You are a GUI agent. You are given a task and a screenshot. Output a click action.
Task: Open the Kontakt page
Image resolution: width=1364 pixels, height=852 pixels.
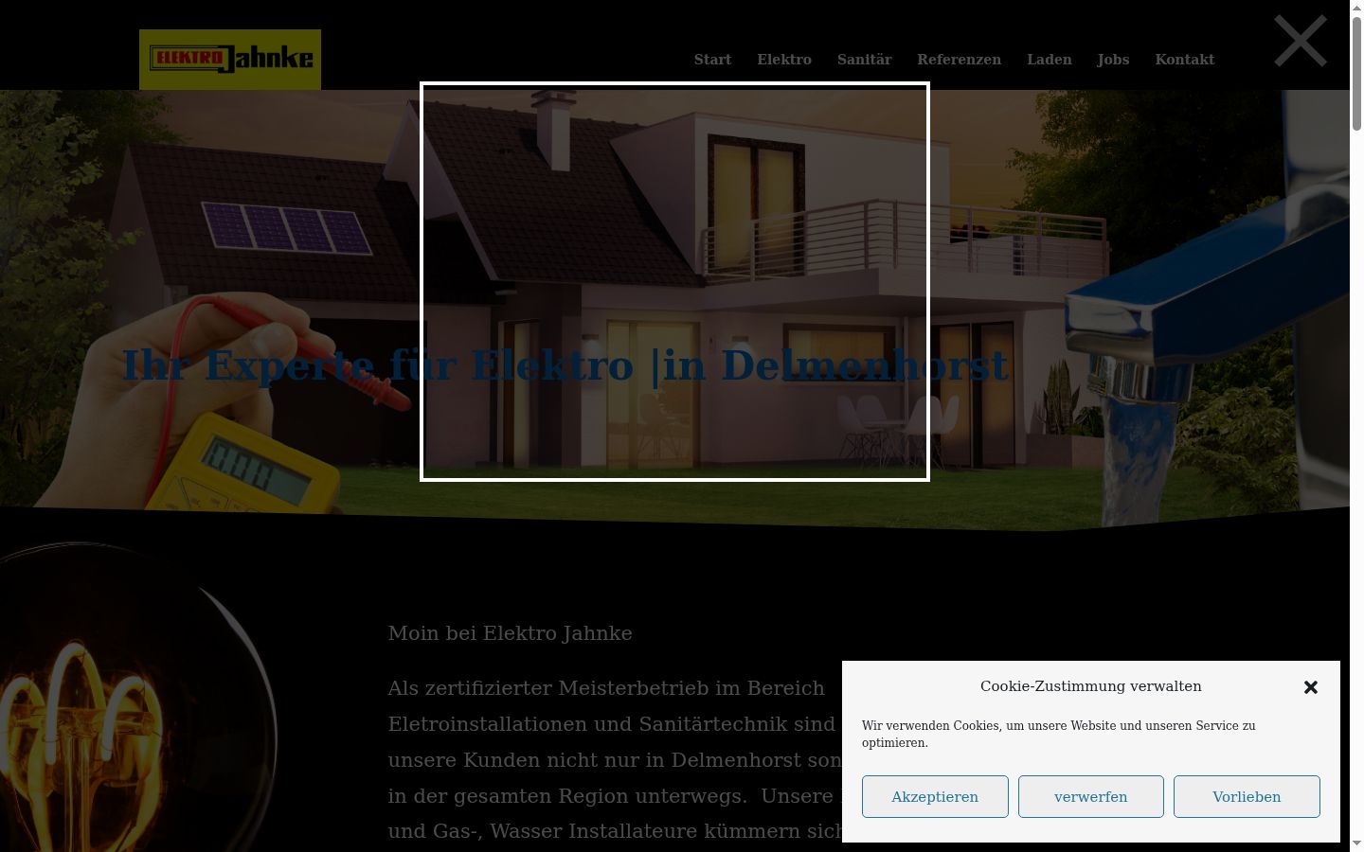pyautogui.click(x=1184, y=60)
